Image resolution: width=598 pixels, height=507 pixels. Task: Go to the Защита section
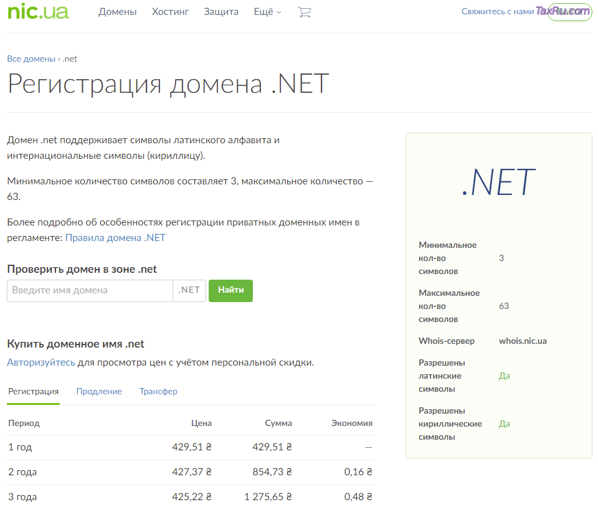click(x=221, y=12)
